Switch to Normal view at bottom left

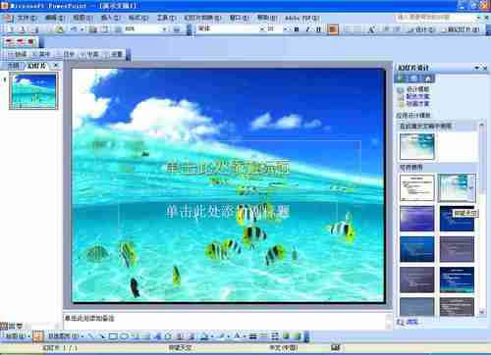point(4,326)
